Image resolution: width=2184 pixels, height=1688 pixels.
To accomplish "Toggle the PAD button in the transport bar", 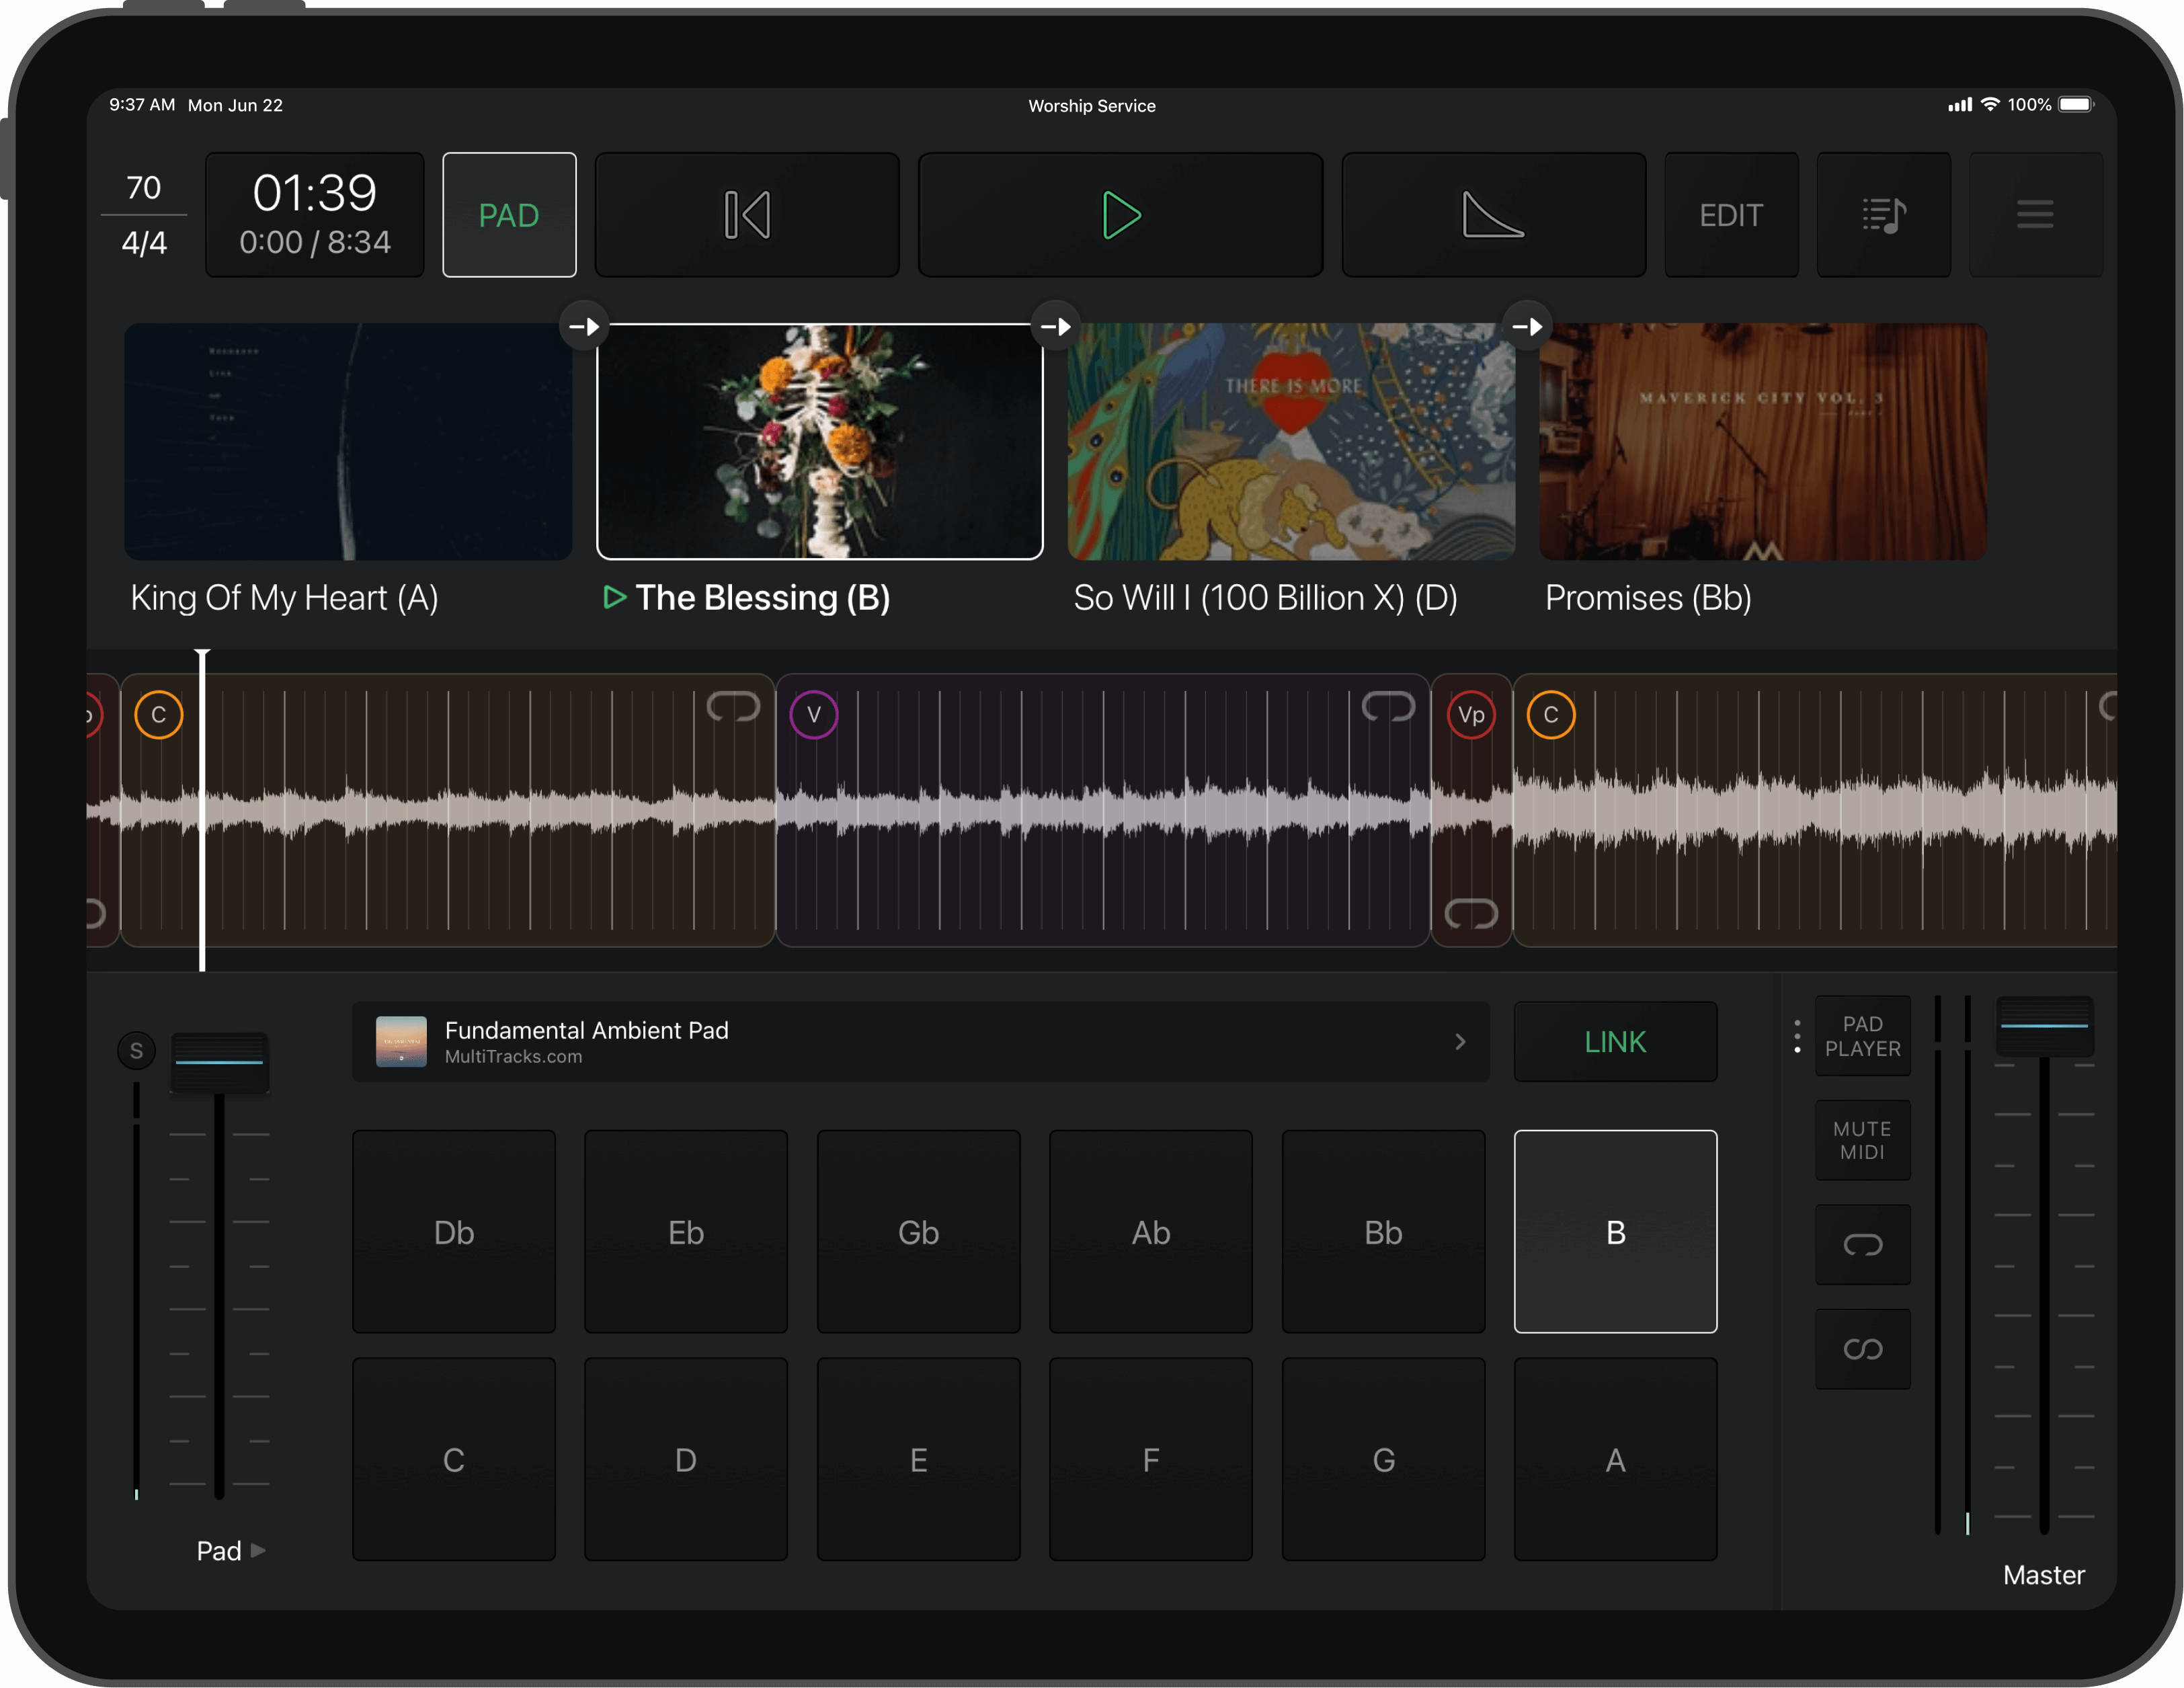I will coord(509,214).
